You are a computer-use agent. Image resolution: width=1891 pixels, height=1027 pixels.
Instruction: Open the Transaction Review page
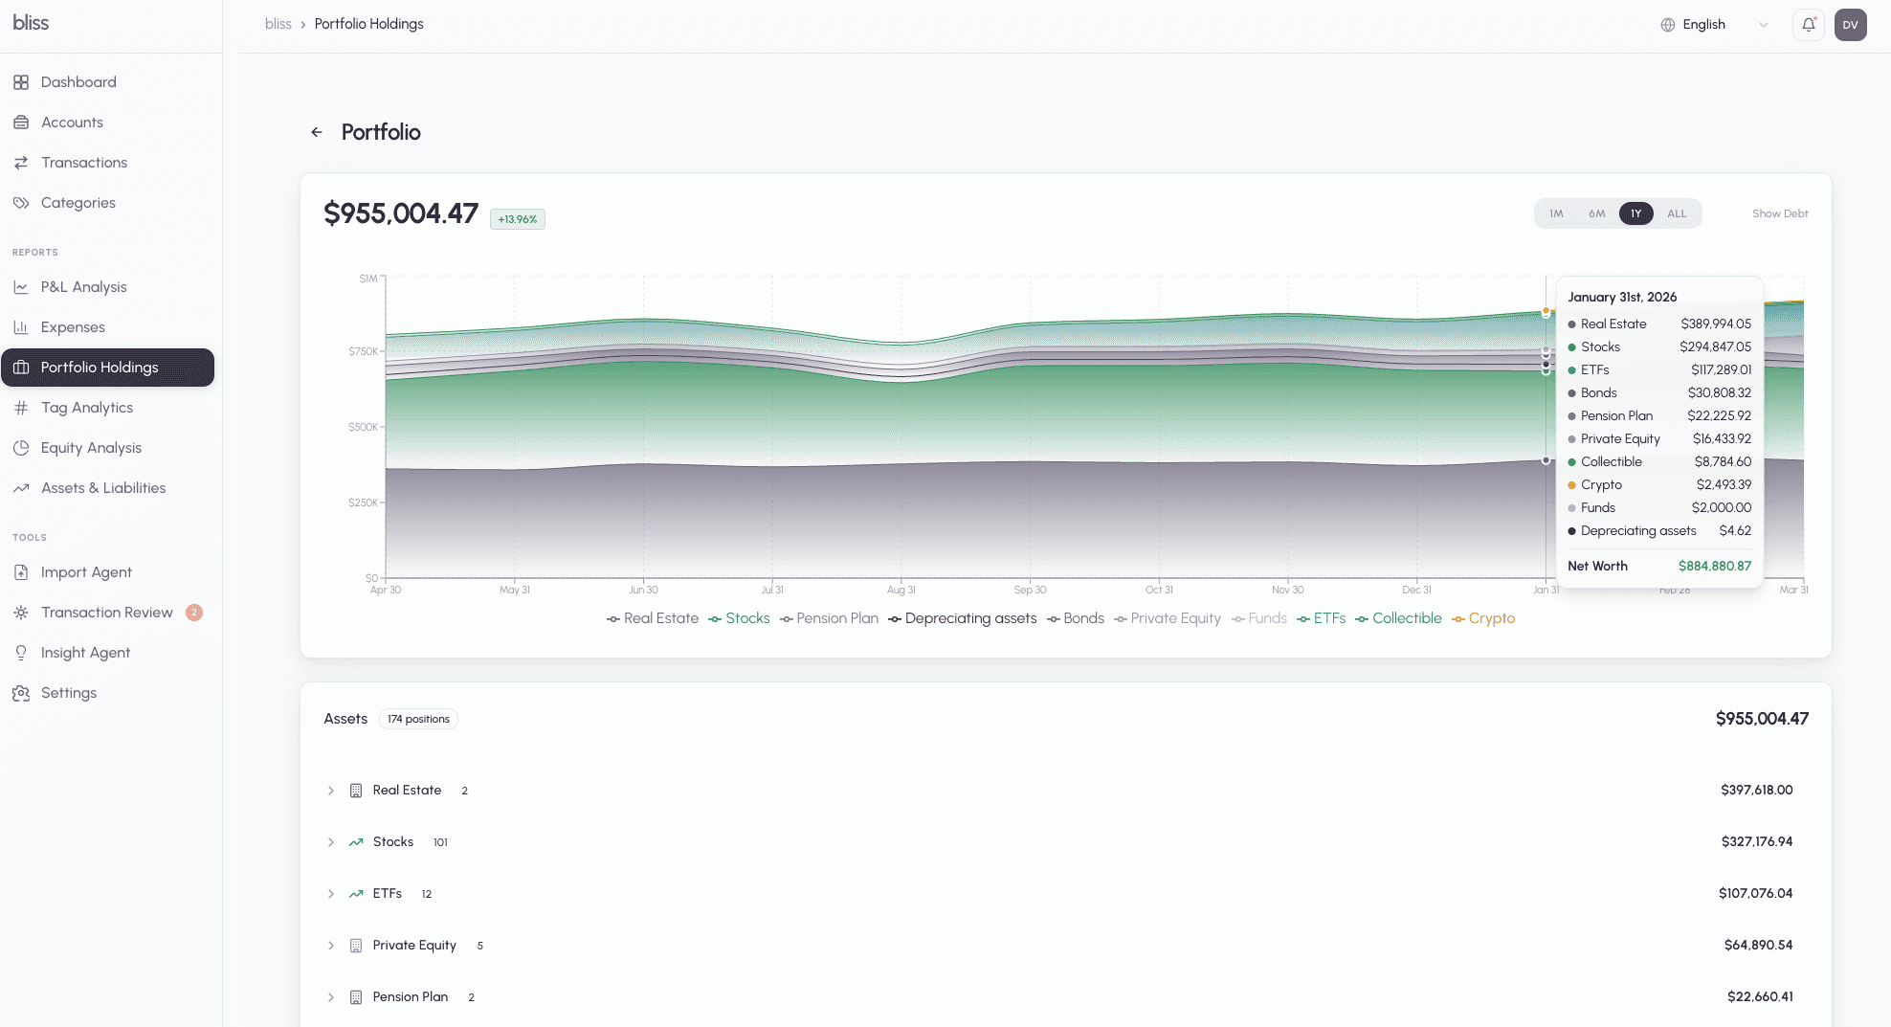pos(107,612)
